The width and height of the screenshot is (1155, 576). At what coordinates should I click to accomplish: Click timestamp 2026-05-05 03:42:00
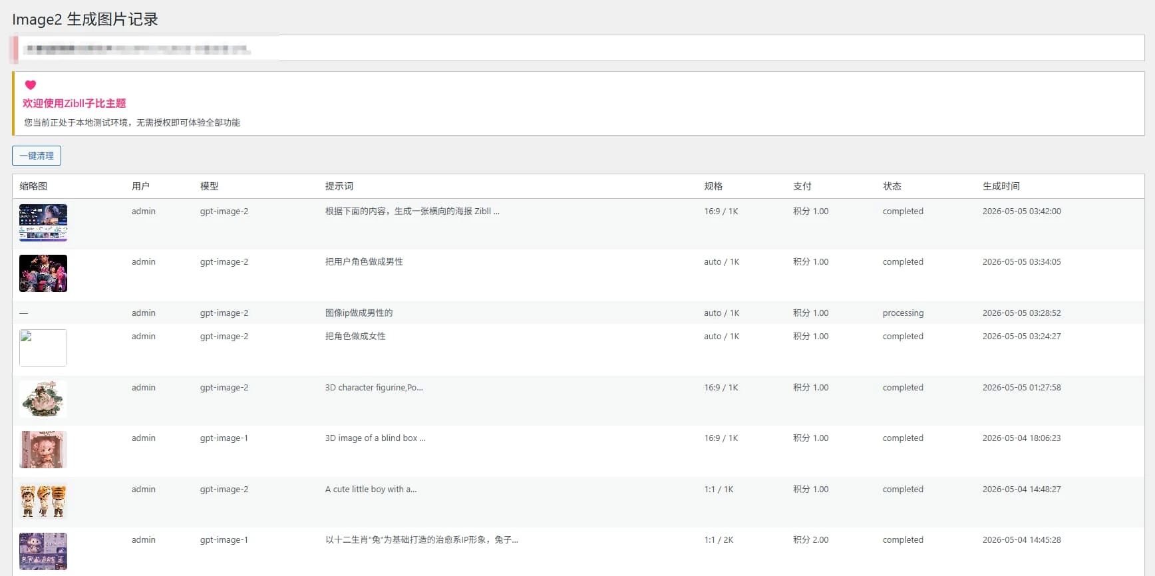click(x=1022, y=211)
